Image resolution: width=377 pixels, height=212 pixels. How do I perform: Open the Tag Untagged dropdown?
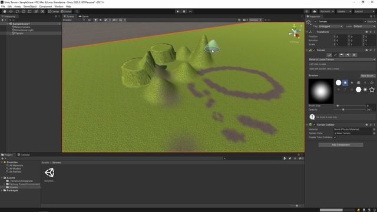pos(330,26)
